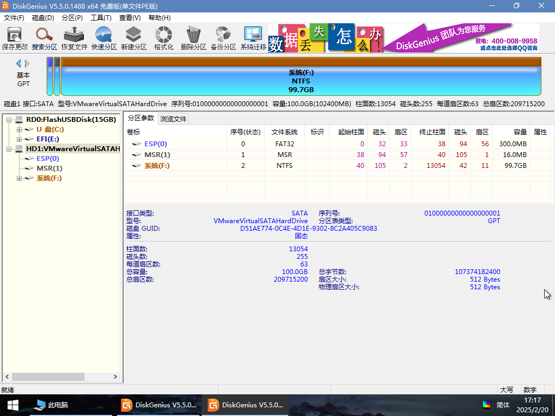This screenshot has width=555, height=416.
Task: Click the 起始柱面 column header
Action: 349,132
